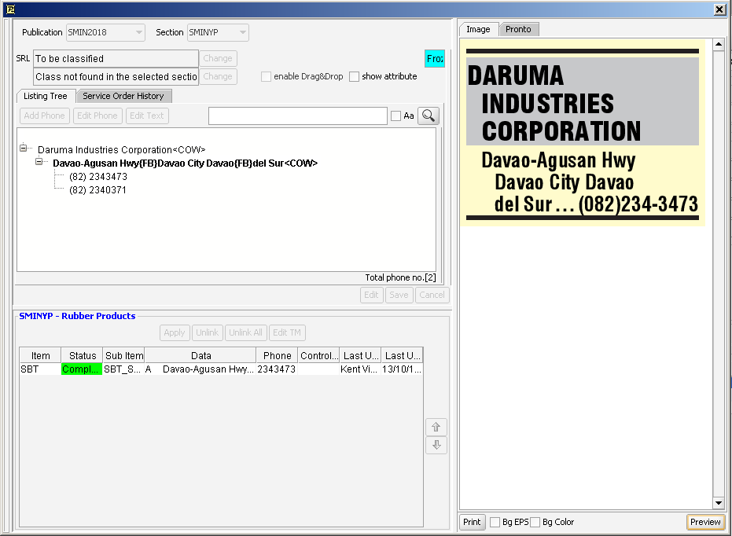Click the Class not found text field

coord(116,76)
